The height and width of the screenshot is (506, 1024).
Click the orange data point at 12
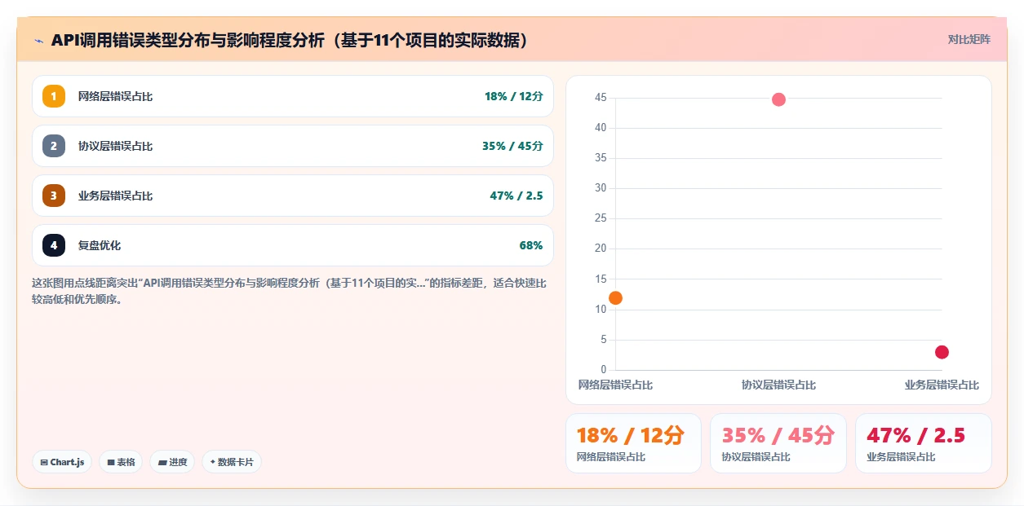coord(615,298)
